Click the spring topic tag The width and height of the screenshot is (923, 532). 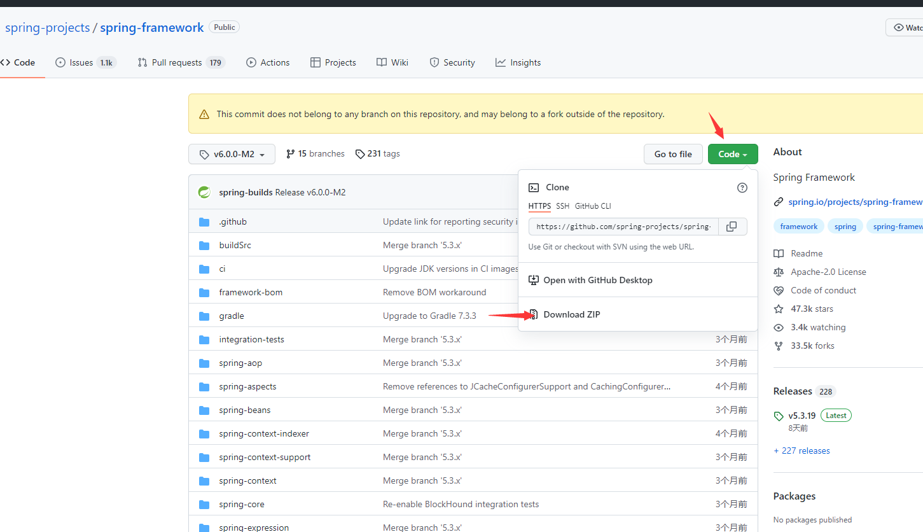845,227
